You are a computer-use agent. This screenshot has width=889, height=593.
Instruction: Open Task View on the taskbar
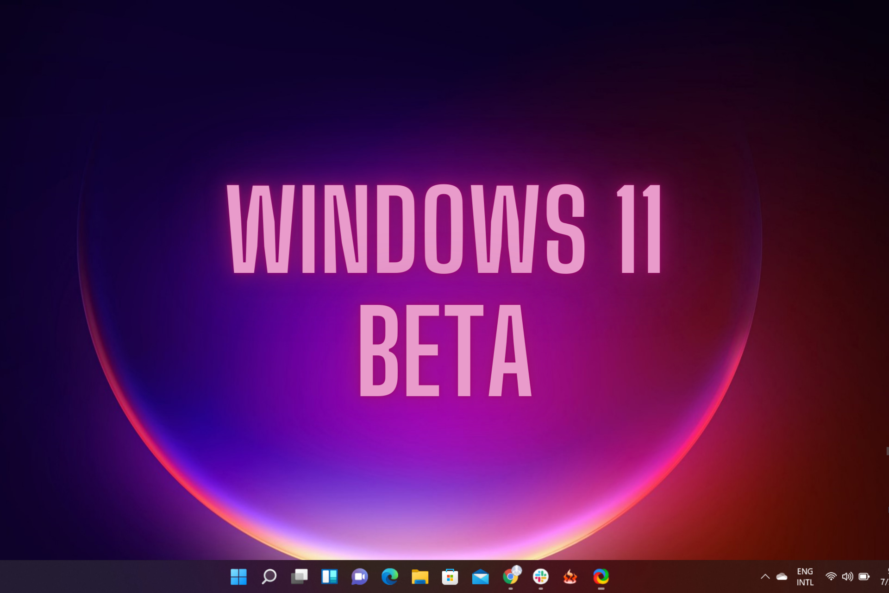click(299, 577)
